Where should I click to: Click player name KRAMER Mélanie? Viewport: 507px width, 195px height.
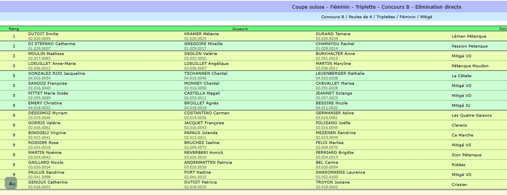pyautogui.click(x=202, y=34)
